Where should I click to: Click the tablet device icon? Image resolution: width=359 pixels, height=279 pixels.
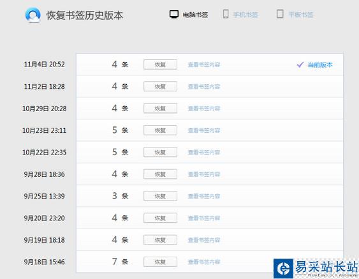pos(280,14)
